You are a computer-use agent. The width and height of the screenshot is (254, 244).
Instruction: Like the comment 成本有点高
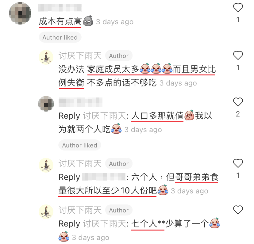tap(238, 8)
